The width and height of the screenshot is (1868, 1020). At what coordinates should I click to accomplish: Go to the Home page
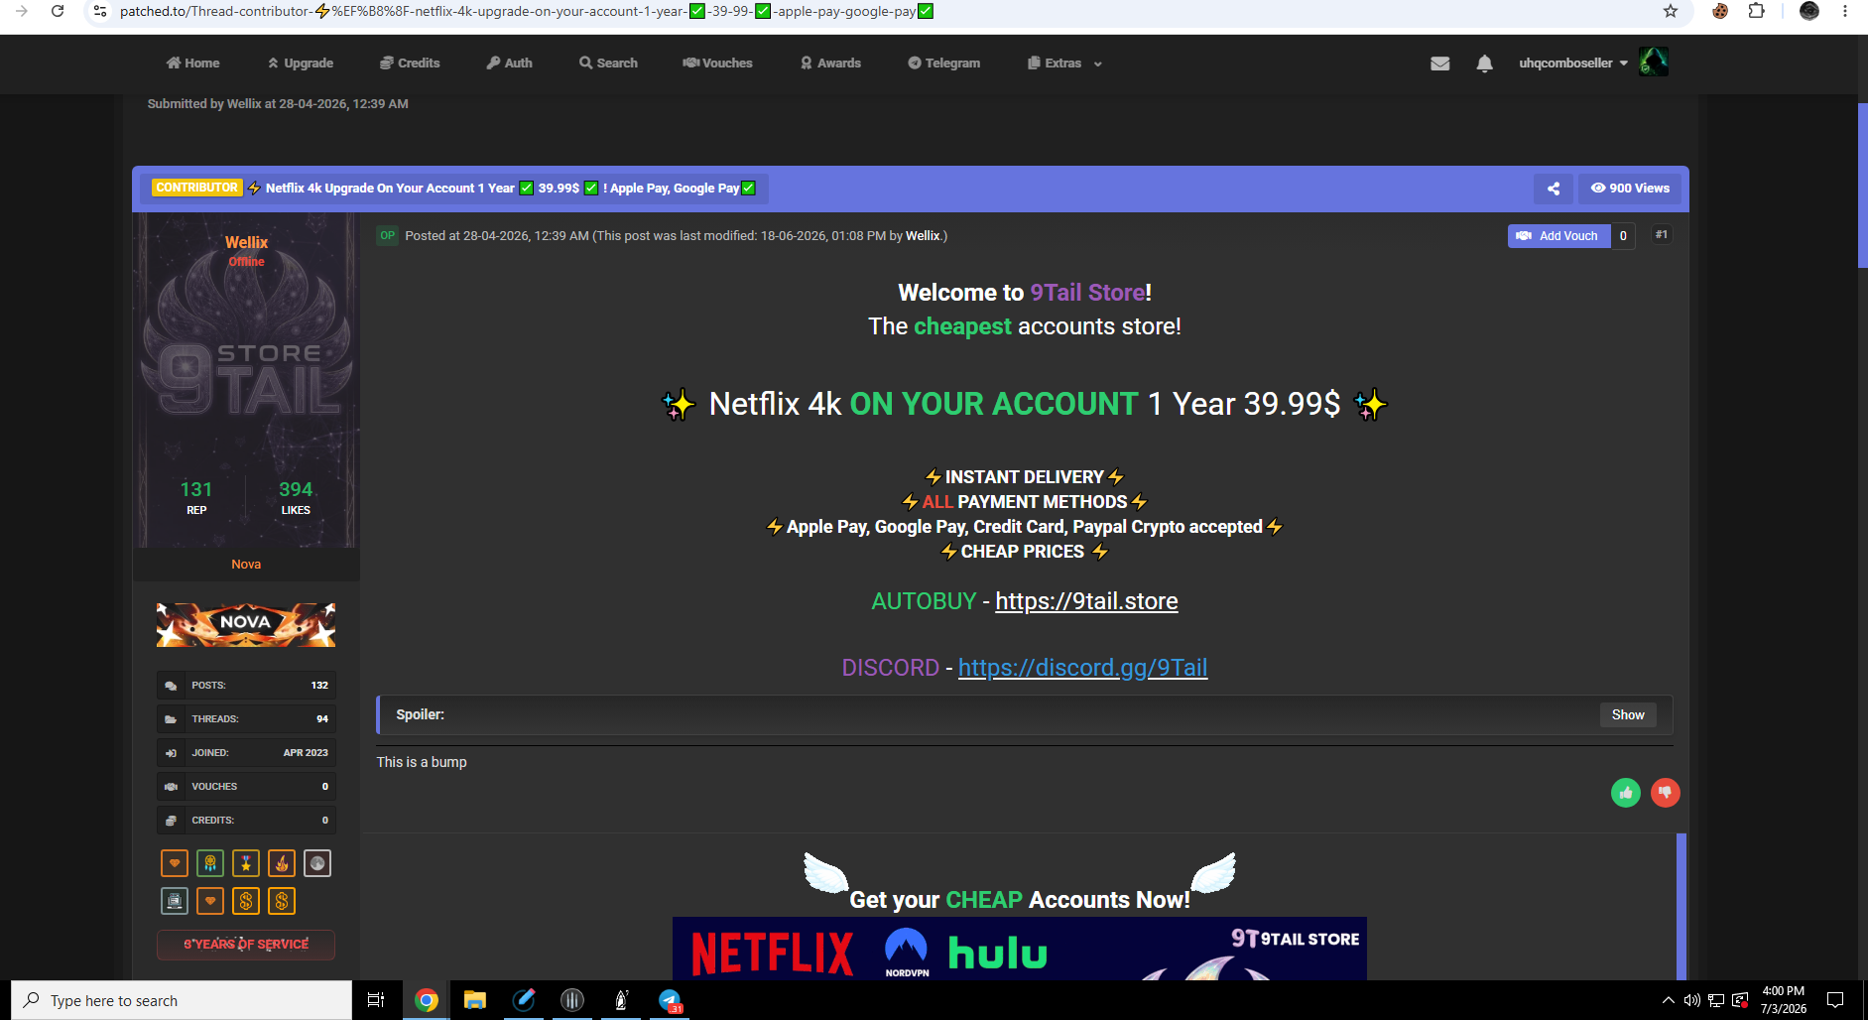(193, 64)
